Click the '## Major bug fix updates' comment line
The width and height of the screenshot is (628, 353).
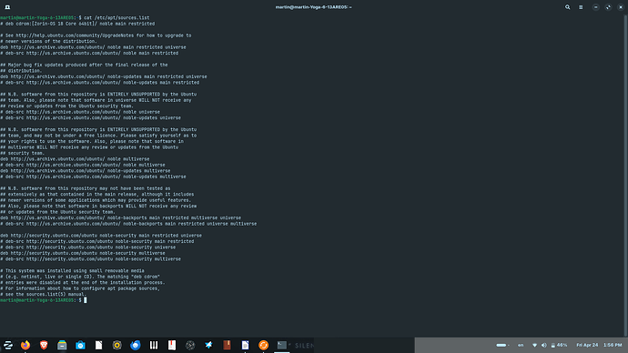(84, 65)
